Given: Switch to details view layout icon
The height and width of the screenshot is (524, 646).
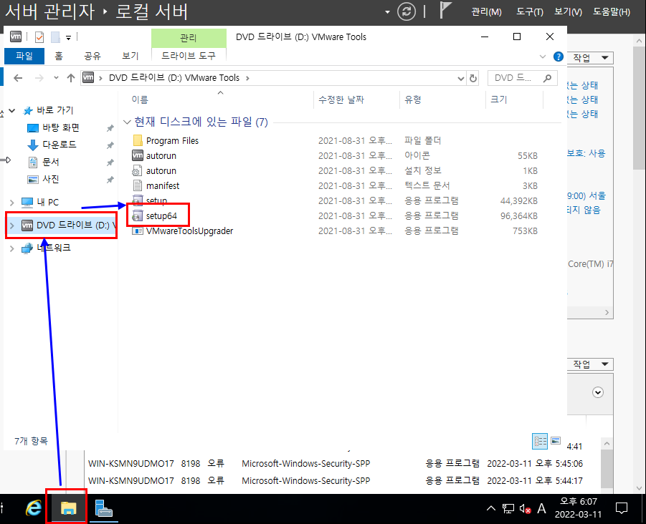Looking at the screenshot, I should [540, 442].
